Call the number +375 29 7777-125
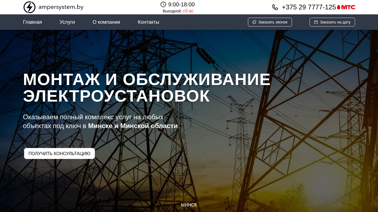This screenshot has height=212, width=378. (x=309, y=7)
